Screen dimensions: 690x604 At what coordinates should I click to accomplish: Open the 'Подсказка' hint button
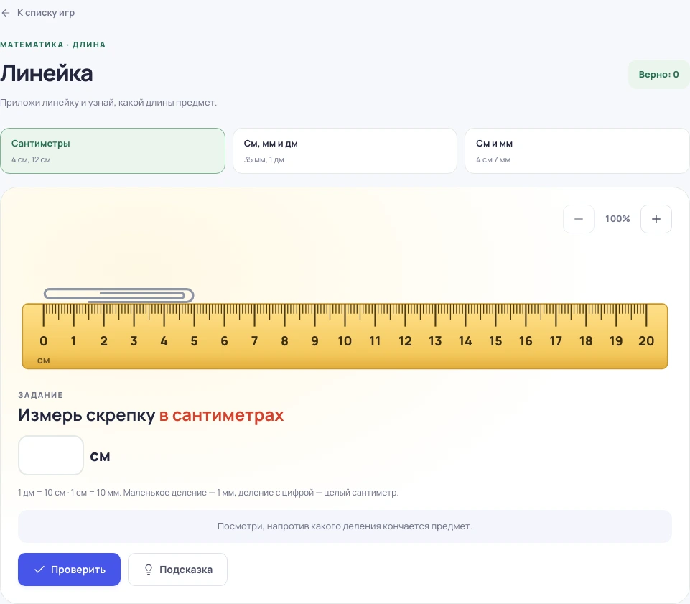pyautogui.click(x=177, y=570)
